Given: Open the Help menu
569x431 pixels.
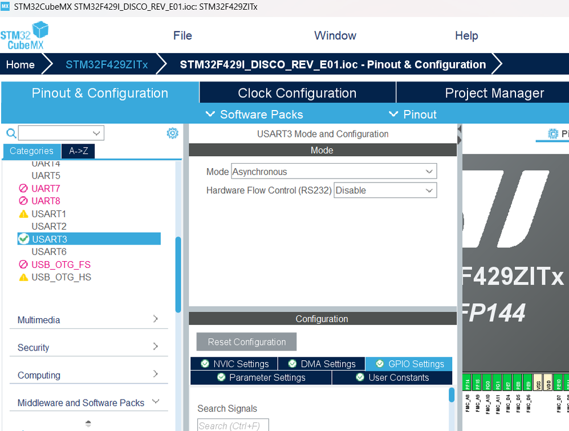Looking at the screenshot, I should click(466, 35).
